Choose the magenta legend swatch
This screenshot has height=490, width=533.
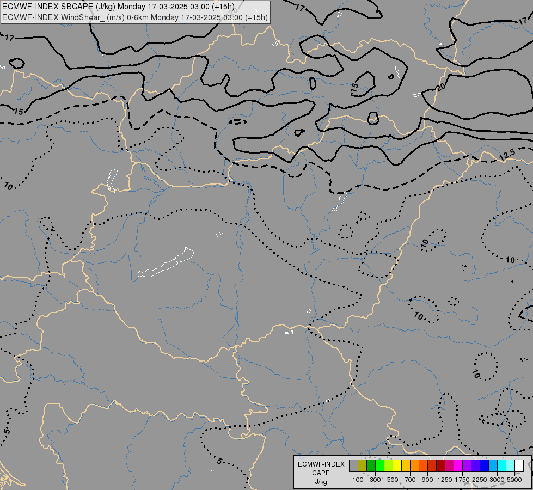click(458, 466)
